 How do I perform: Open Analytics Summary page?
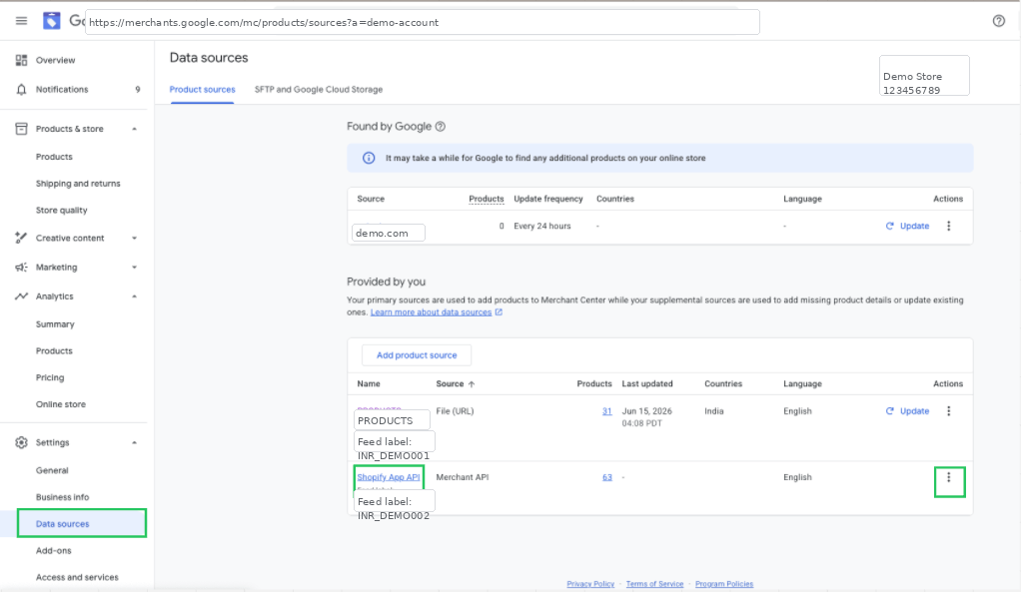(55, 324)
